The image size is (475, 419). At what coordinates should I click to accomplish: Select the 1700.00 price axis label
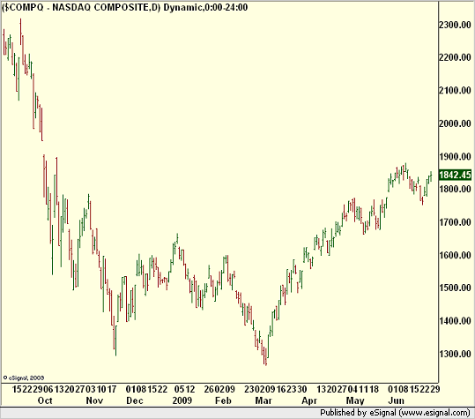pos(455,222)
